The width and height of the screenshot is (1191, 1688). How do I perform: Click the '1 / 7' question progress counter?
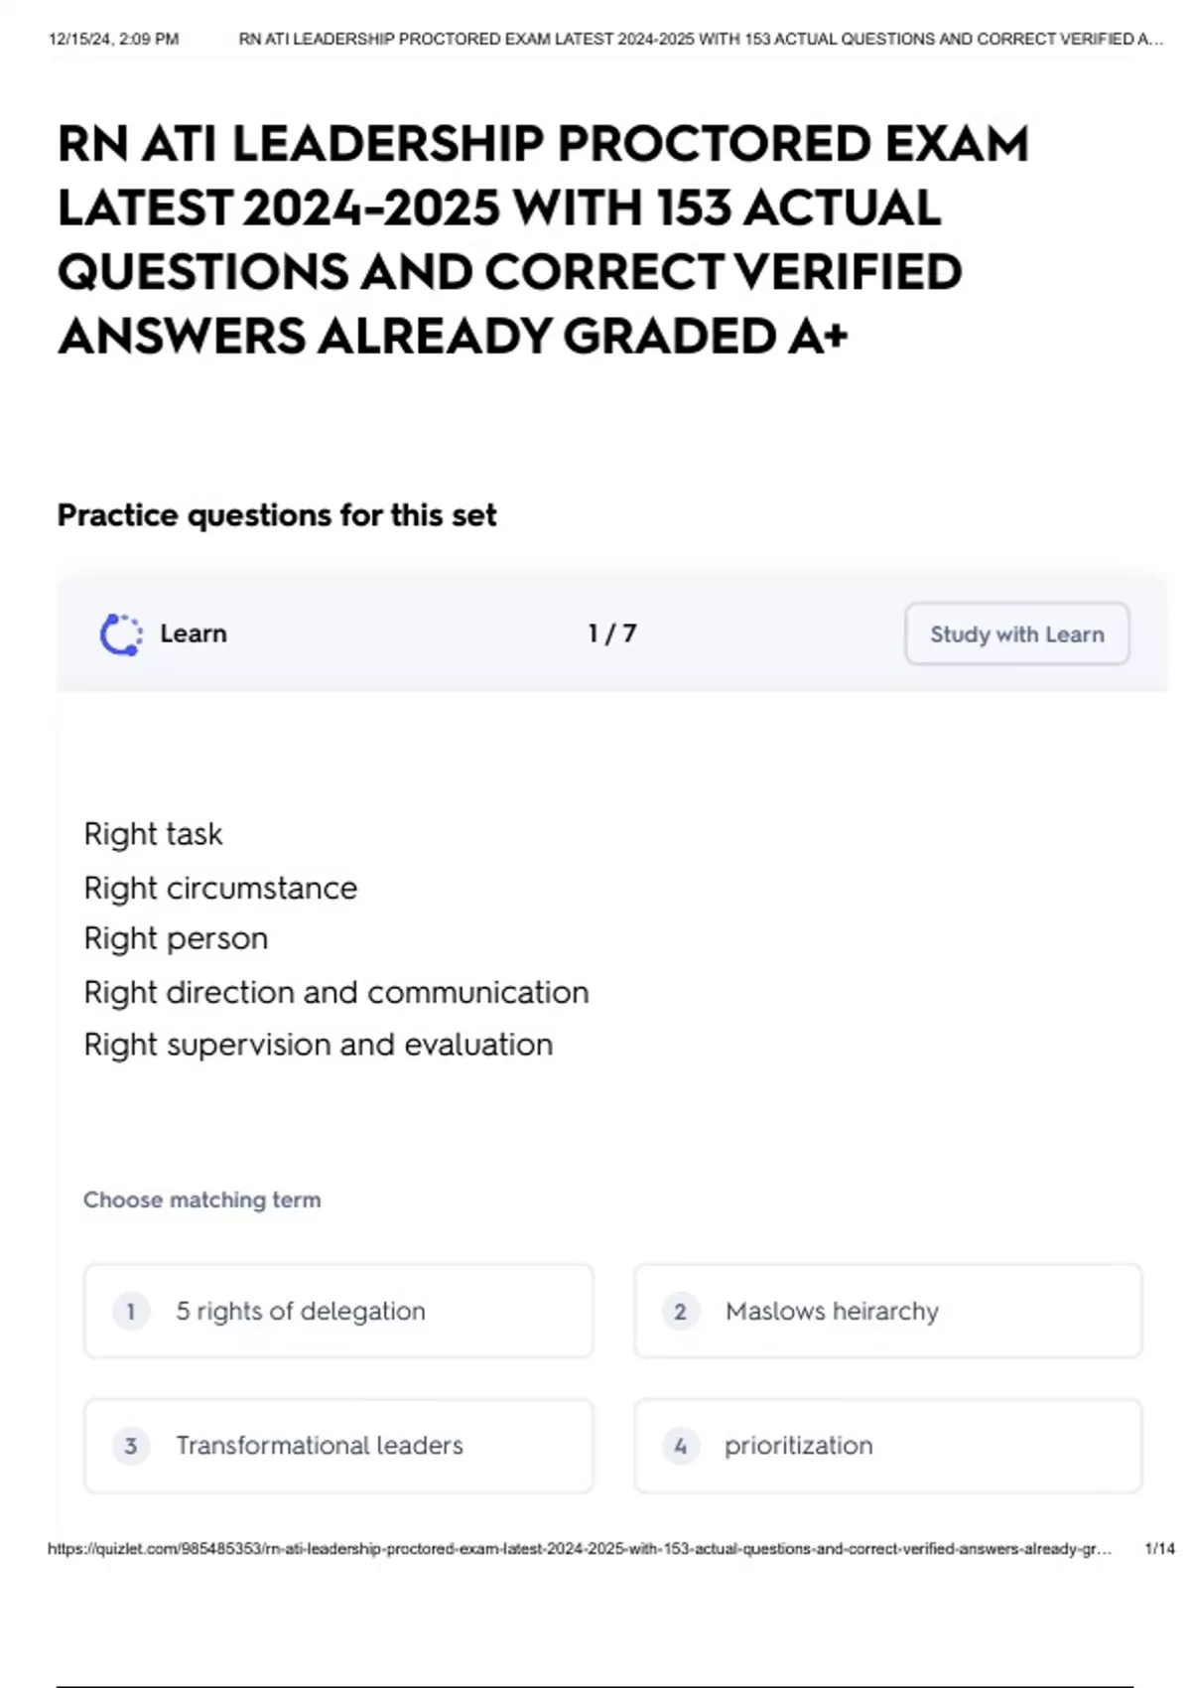click(x=611, y=633)
